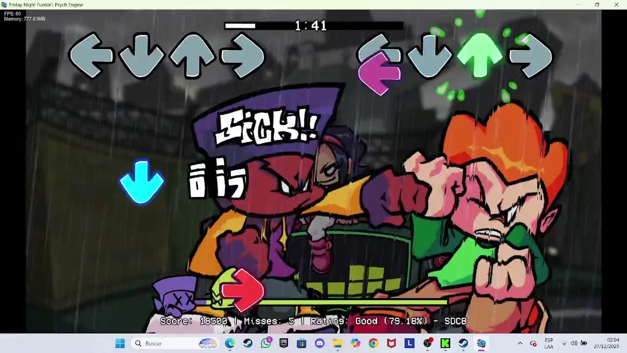
Task: Open the battery status tray icon
Action: pyautogui.click(x=583, y=343)
